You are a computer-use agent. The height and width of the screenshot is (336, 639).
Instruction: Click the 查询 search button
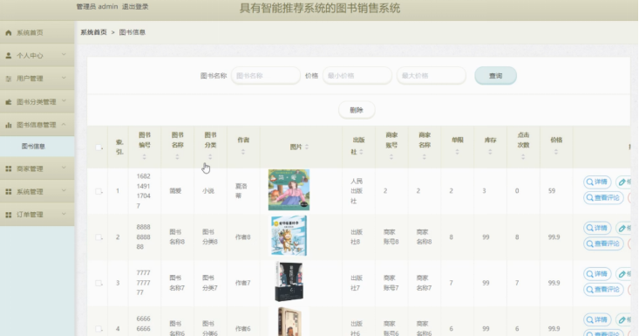[495, 76]
